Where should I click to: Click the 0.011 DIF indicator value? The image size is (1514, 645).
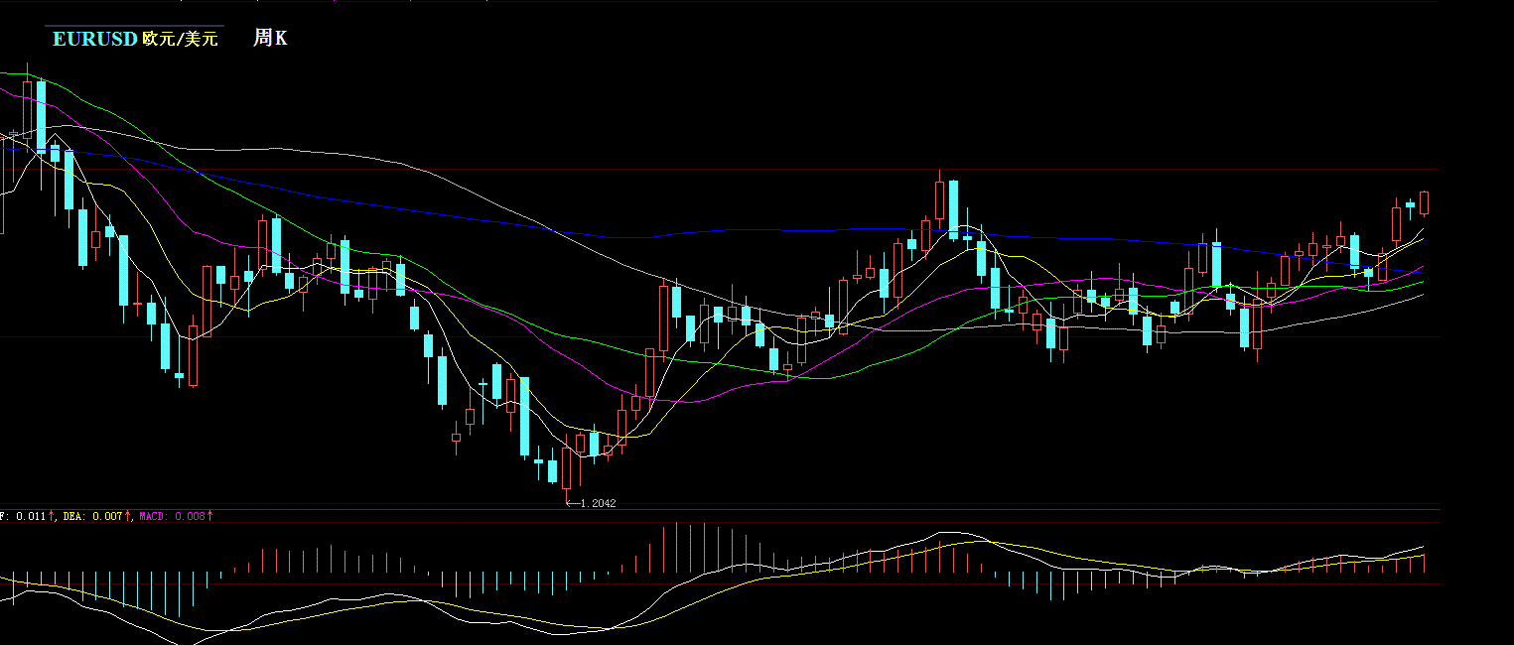tap(30, 516)
